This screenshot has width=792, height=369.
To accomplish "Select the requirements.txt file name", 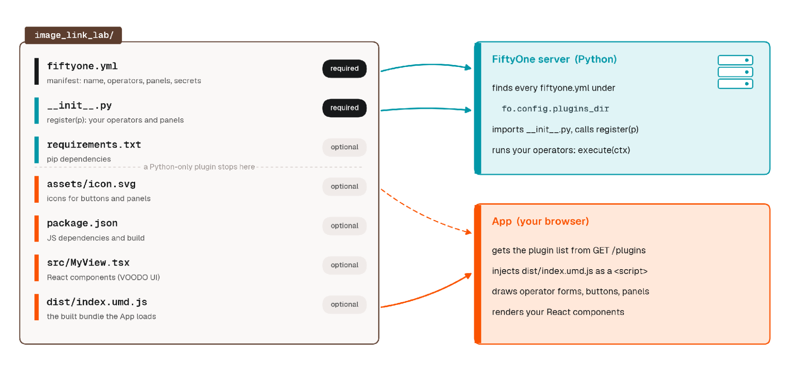I will (94, 145).
